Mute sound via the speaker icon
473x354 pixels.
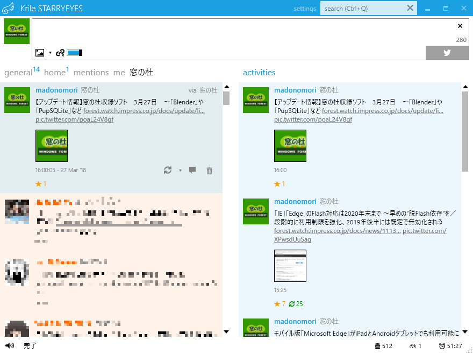9,346
